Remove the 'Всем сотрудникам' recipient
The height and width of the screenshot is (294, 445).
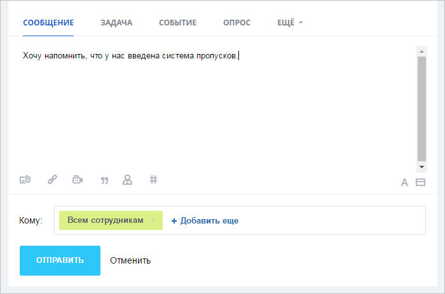pyautogui.click(x=153, y=220)
